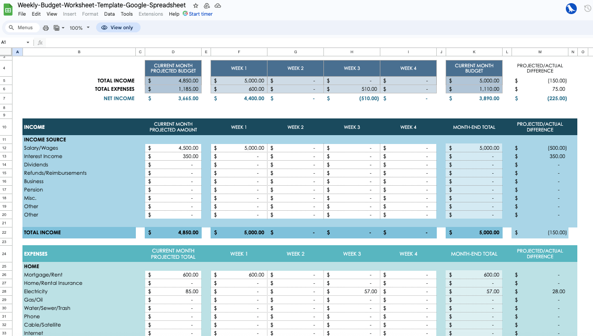Expand the filter views dropdown arrow
Viewport: 593px width, 336px height.
click(x=63, y=28)
